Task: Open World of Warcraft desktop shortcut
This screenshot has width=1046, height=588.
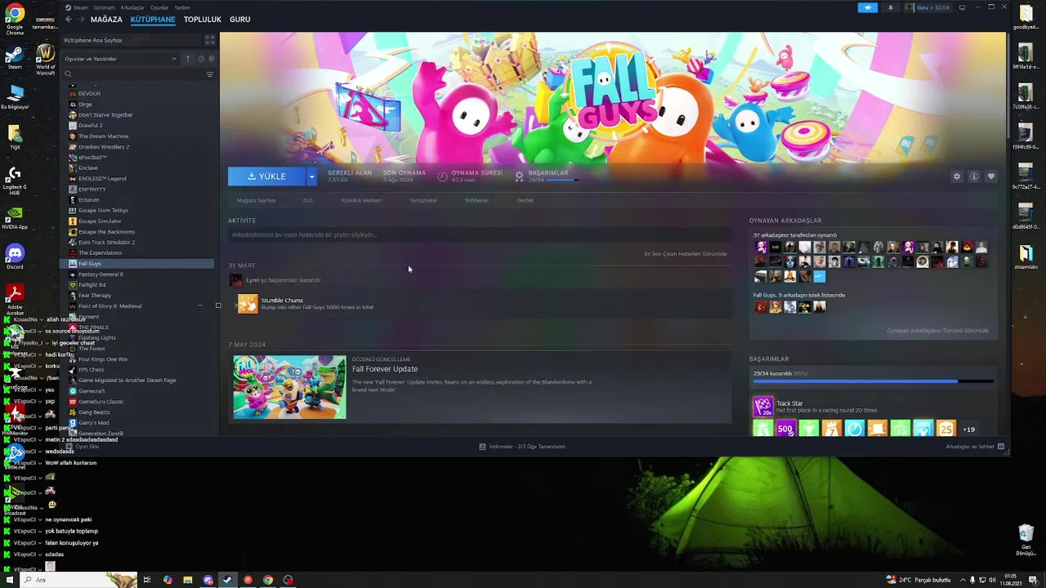Action: (46, 59)
